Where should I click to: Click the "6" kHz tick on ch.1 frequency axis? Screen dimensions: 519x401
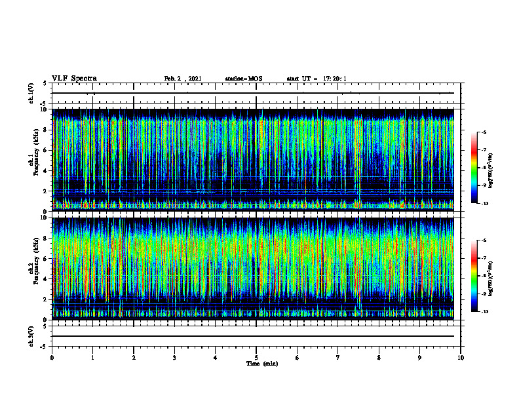[x=45, y=150]
